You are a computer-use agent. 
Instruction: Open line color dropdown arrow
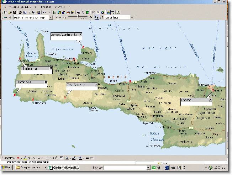coord(77,158)
